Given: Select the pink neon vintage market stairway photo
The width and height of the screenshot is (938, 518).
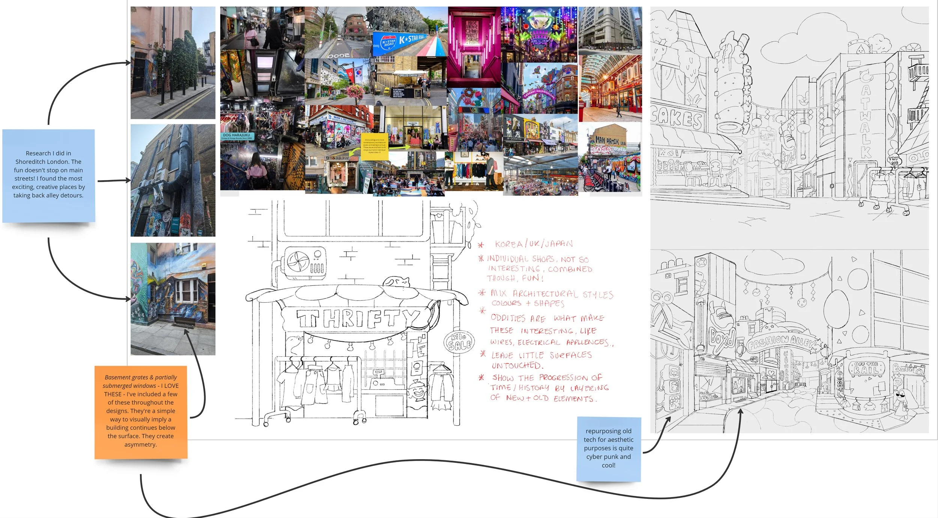Looking at the screenshot, I should [x=474, y=47].
